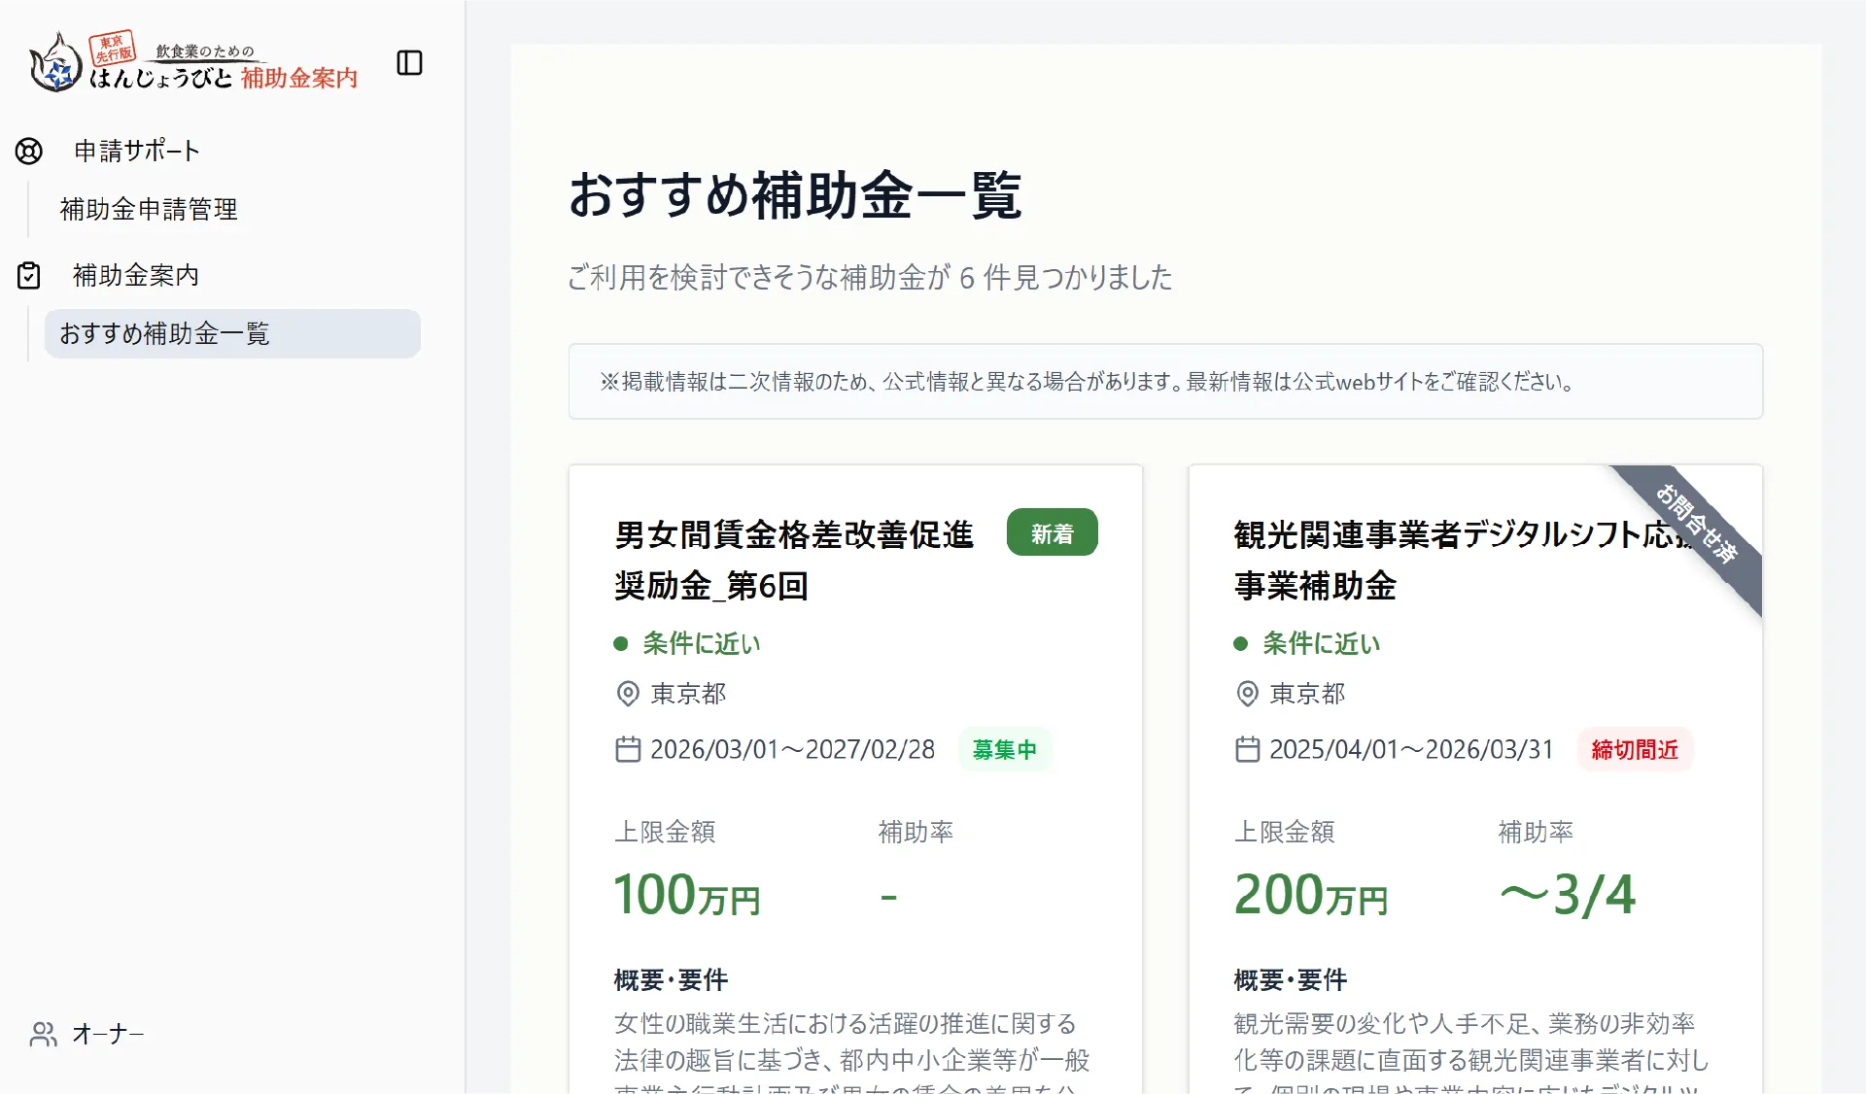The height and width of the screenshot is (1094, 1866).
Task: Select 補助金申請管理 in the sidebar
Action: [148, 209]
